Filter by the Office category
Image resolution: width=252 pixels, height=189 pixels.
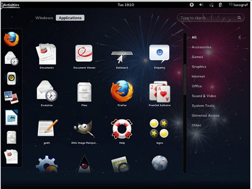(x=197, y=86)
